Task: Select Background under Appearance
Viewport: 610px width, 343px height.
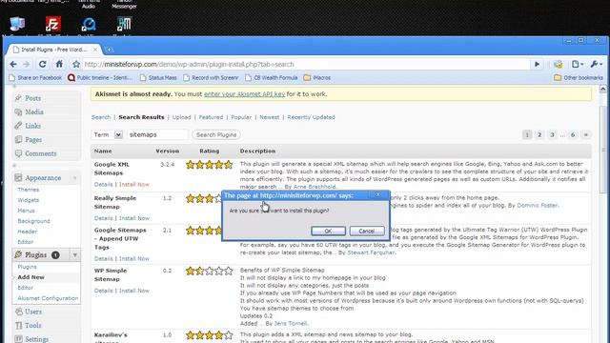Action: pos(33,221)
